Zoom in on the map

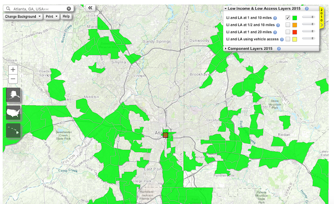click(13, 70)
